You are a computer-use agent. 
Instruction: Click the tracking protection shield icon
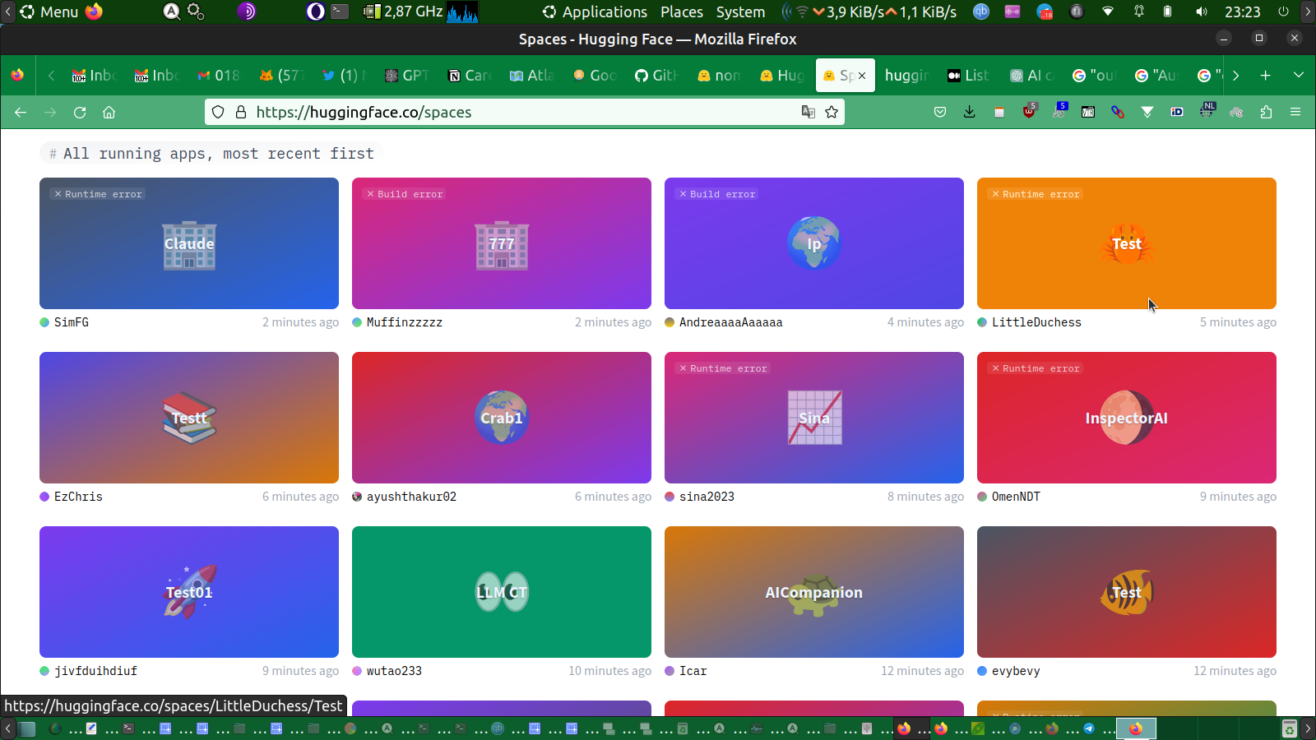pyautogui.click(x=218, y=112)
